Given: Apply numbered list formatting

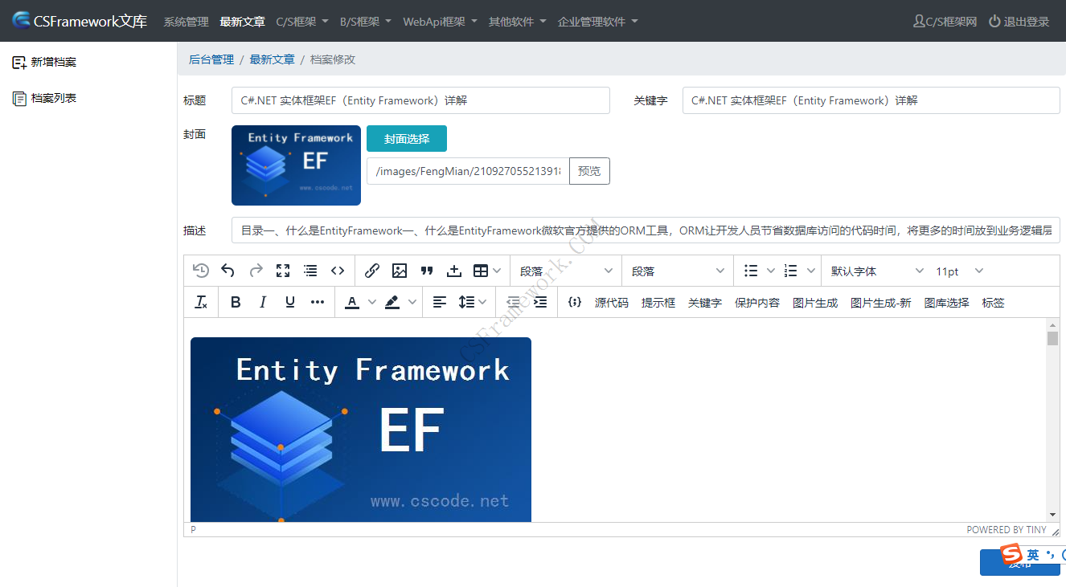Looking at the screenshot, I should tap(790, 271).
